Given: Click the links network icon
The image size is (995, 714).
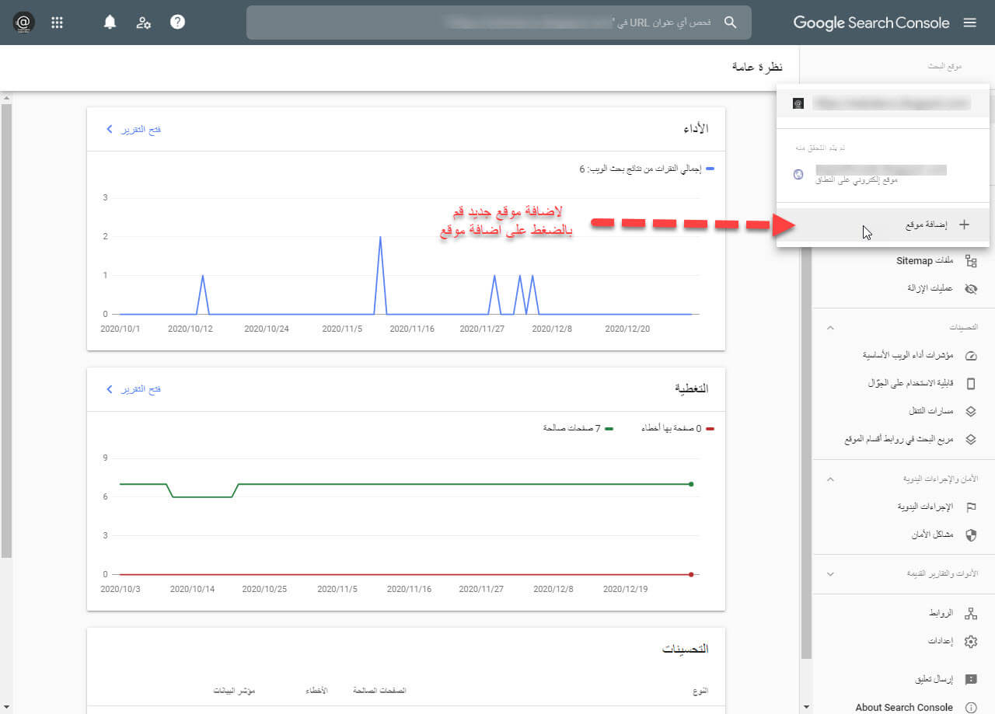Looking at the screenshot, I should coord(970,614).
